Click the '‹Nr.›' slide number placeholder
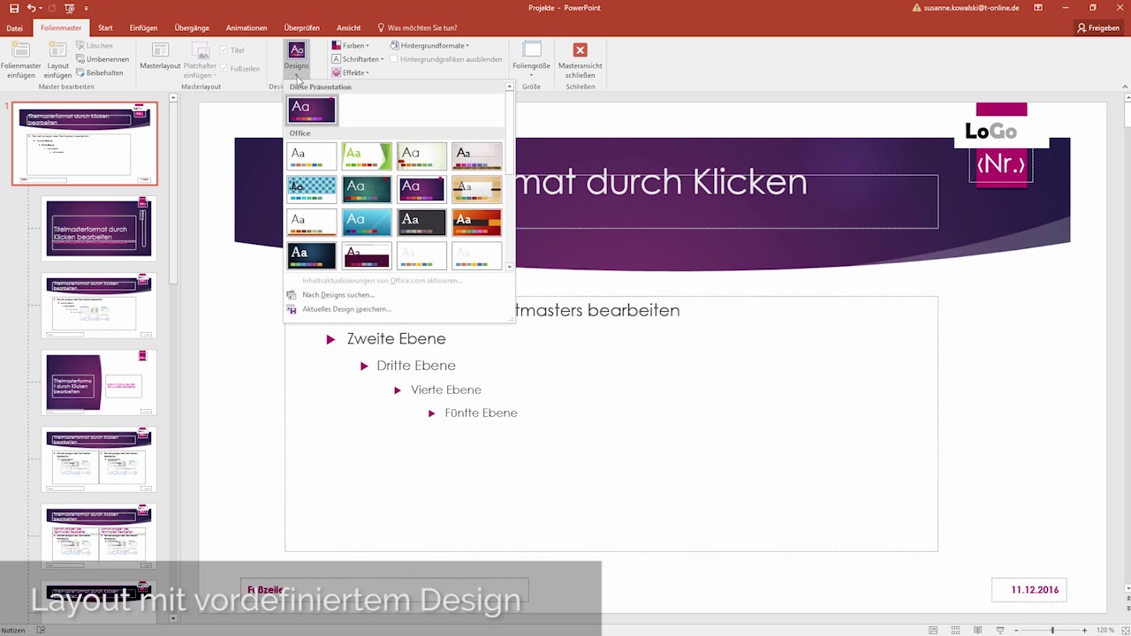 [1001, 164]
